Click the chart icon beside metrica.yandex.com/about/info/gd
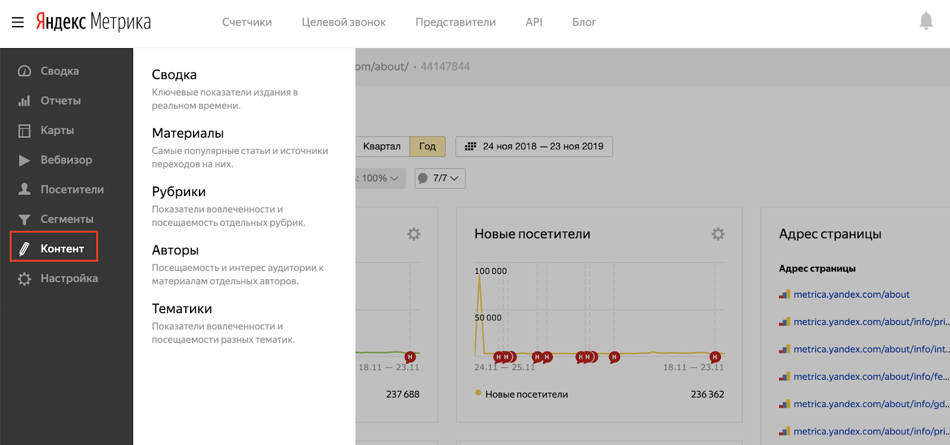This screenshot has width=950, height=445. coord(784,404)
